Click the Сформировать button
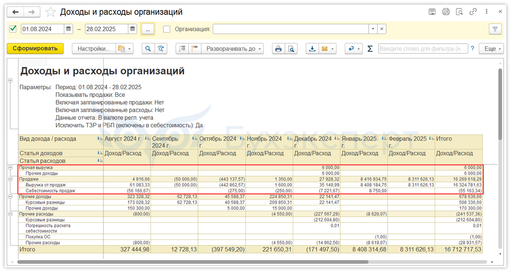This screenshot has width=511, height=272. [35, 49]
